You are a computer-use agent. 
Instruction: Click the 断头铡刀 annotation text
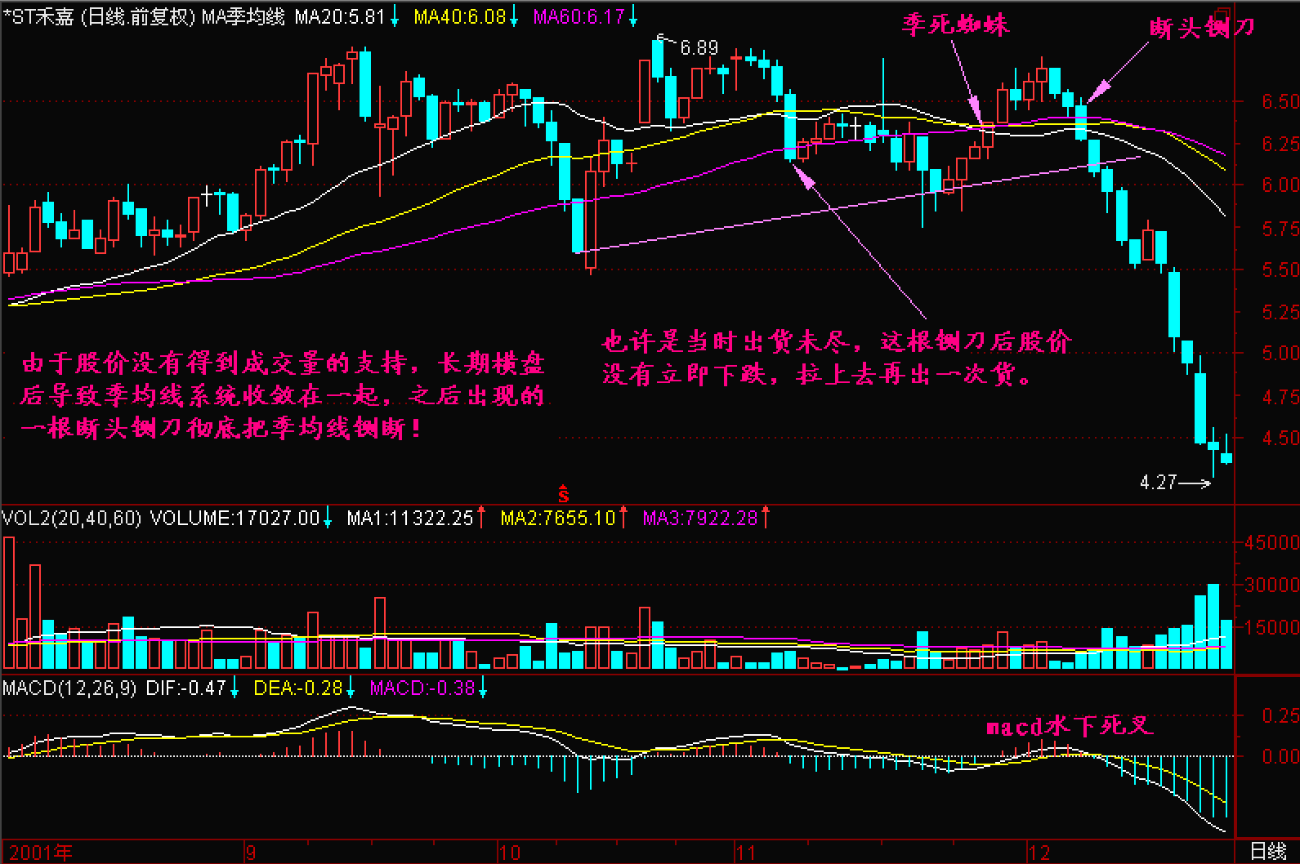pyautogui.click(x=1201, y=29)
